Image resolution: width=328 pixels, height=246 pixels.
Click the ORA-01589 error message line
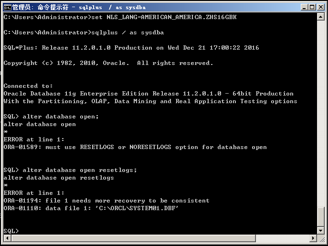[135, 147]
